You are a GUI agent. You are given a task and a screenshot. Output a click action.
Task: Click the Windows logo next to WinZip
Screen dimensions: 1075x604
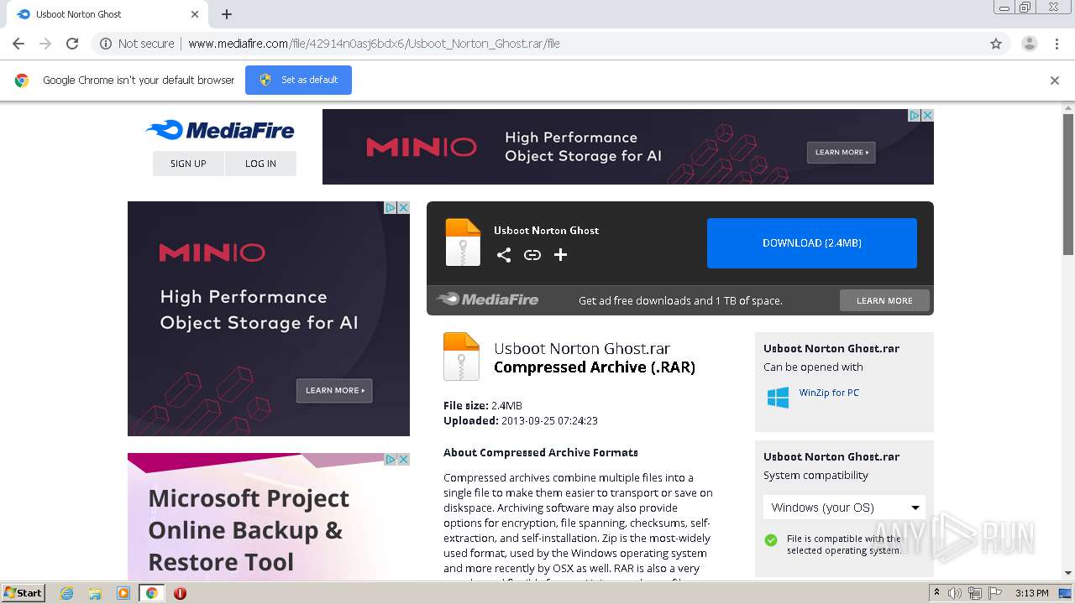[x=778, y=398]
